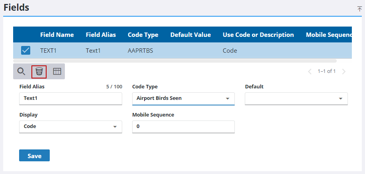Sort by the Field Alias column header

point(101,35)
